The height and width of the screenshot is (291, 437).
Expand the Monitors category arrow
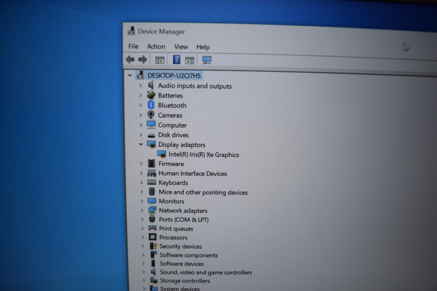tap(142, 201)
